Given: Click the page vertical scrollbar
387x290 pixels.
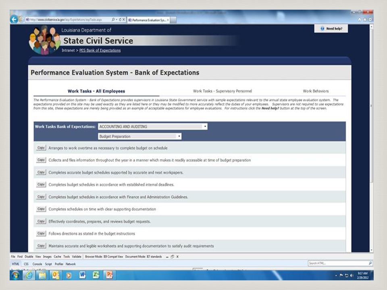Looking at the screenshot, I should [x=371, y=106].
